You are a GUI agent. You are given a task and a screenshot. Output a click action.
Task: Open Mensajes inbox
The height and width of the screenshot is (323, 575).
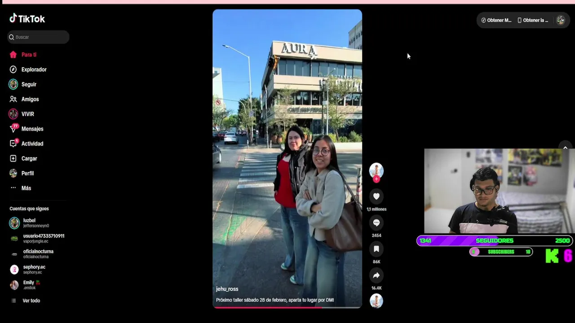coord(32,129)
